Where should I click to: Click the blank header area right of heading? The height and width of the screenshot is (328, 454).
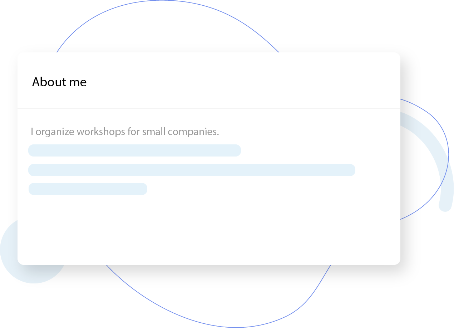(x=250, y=81)
